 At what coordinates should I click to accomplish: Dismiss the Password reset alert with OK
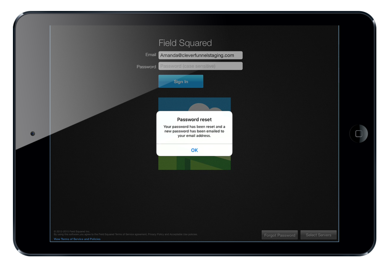coord(194,150)
